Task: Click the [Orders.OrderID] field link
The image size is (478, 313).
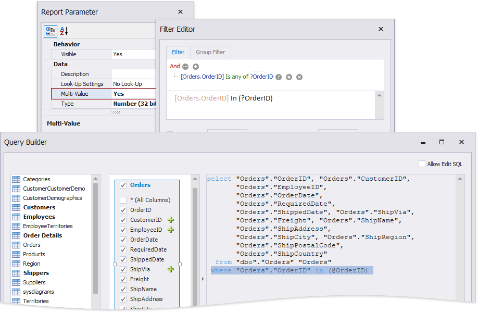Action: (202, 77)
